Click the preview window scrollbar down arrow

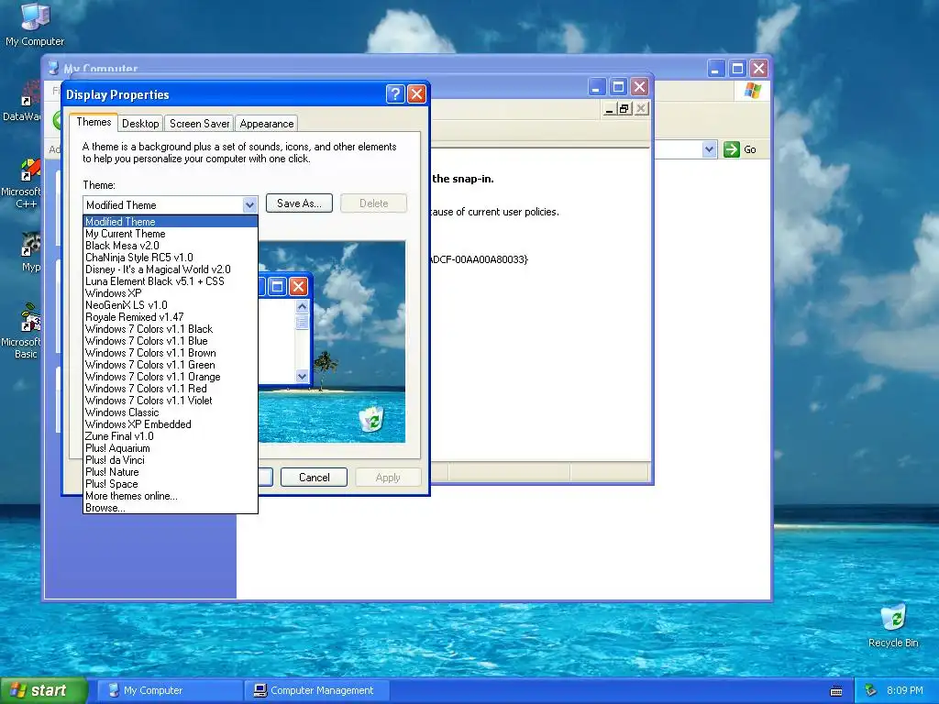pyautogui.click(x=302, y=376)
